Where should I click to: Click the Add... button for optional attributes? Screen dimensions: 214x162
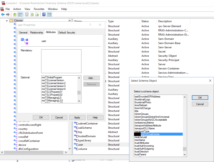(92, 78)
